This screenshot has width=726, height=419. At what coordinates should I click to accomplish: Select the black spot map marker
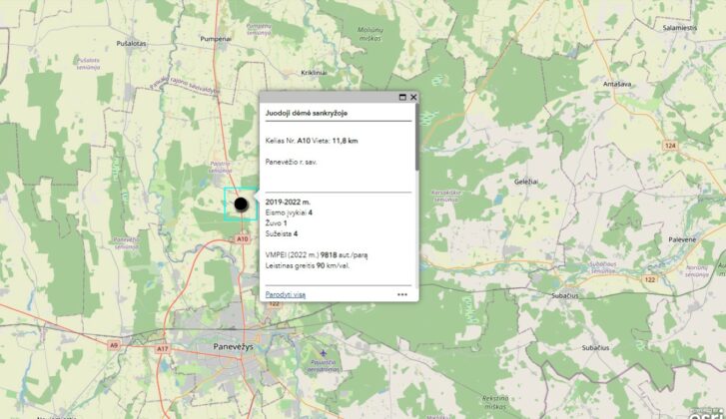coord(241,204)
